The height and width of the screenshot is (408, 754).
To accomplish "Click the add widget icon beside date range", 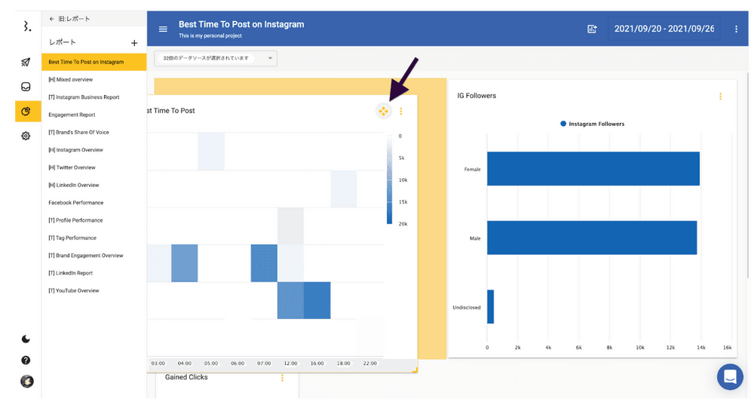I will click(x=592, y=29).
